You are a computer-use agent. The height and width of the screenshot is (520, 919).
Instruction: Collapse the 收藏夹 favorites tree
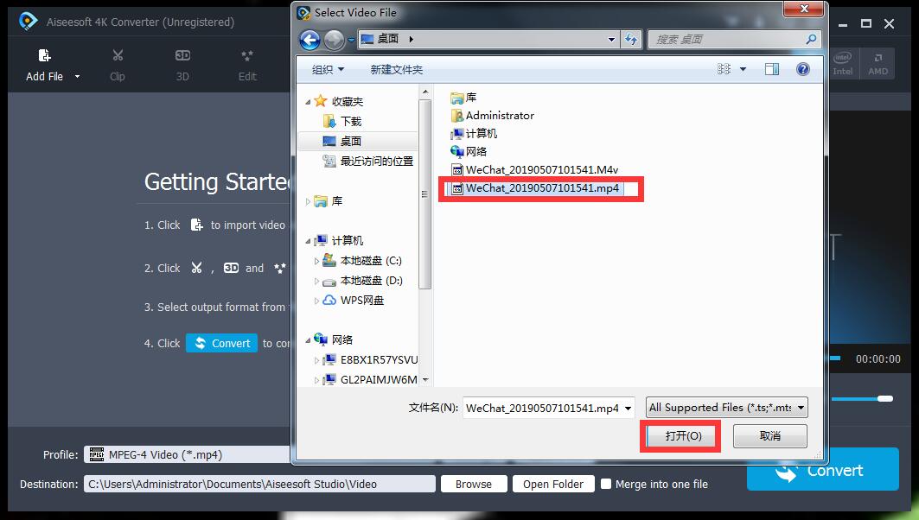[309, 102]
